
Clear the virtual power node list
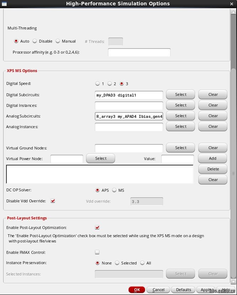213,180
